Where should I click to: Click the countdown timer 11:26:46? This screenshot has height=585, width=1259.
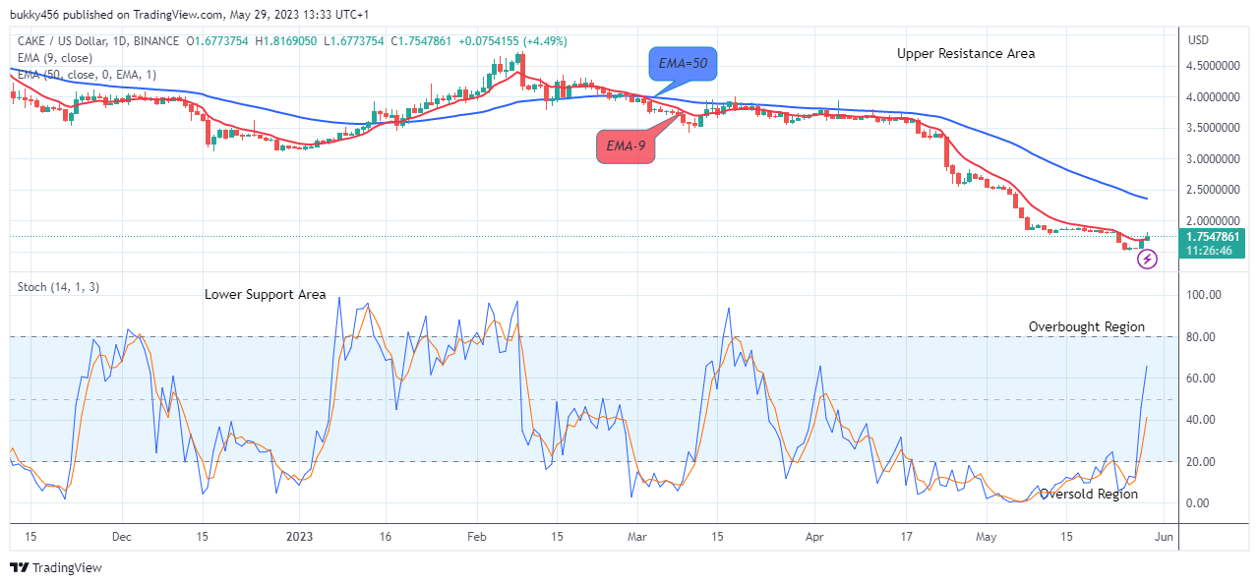[x=1210, y=251]
